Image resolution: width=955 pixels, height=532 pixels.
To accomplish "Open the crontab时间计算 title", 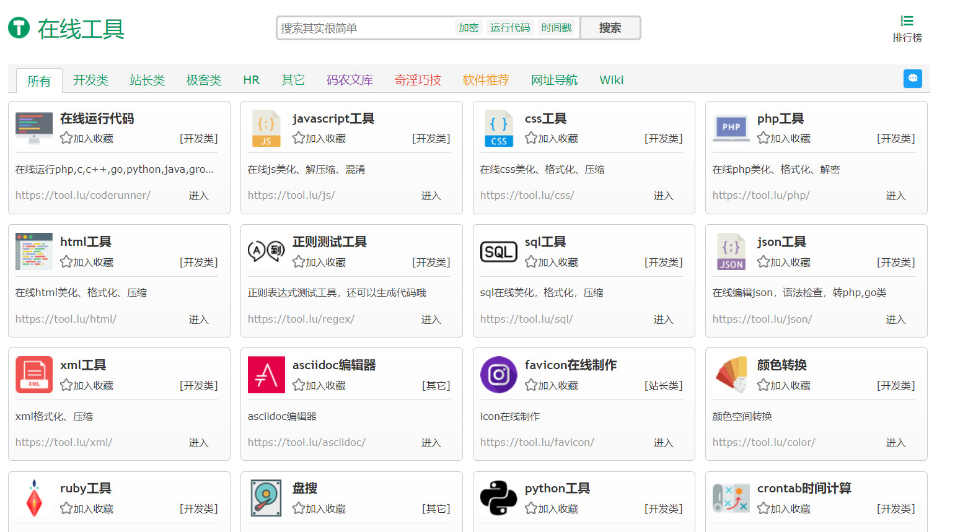I will point(804,488).
